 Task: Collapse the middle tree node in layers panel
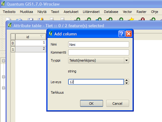coord(3,77)
